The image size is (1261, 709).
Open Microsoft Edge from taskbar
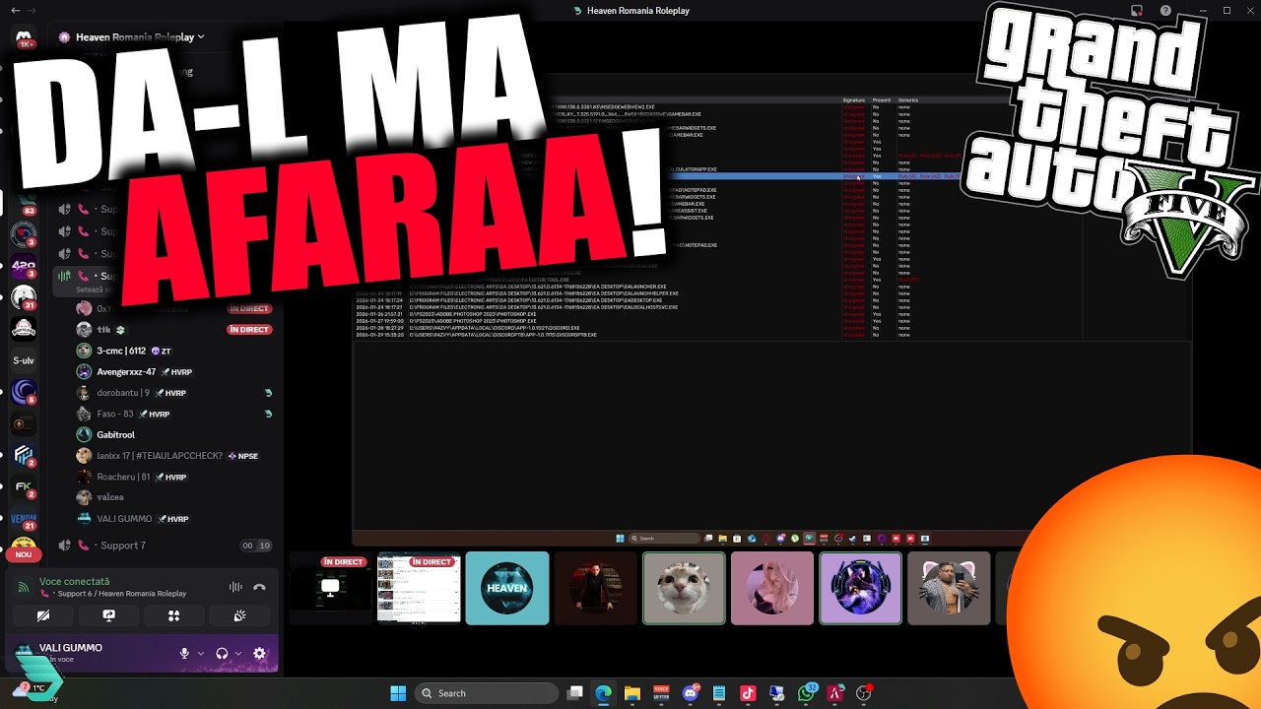pos(603,693)
